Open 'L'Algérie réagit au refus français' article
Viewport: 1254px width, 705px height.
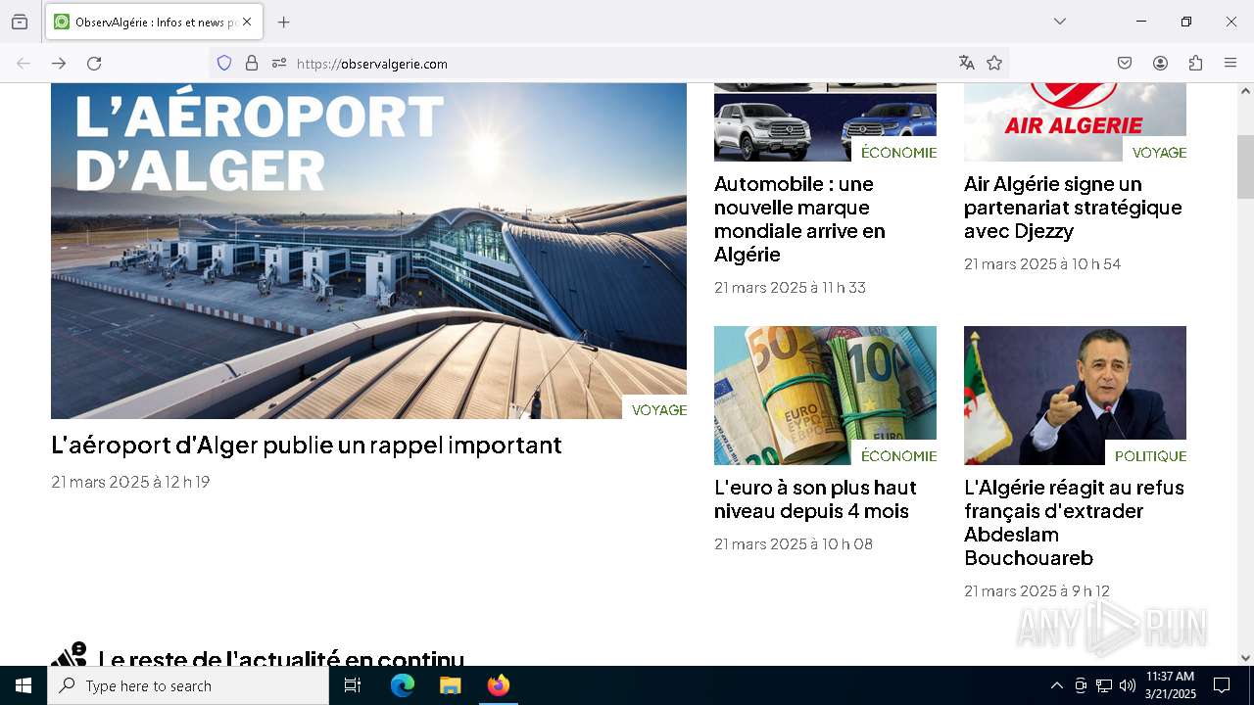tap(1074, 523)
